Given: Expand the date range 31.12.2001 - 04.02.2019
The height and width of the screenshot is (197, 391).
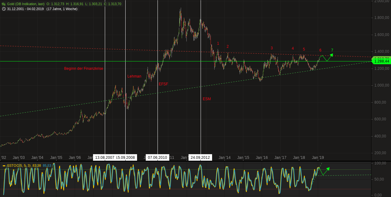Looking at the screenshot, I should click(x=25, y=9).
